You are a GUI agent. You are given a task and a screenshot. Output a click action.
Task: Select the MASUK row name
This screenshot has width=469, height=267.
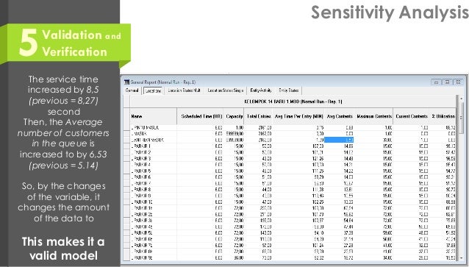tap(140, 134)
